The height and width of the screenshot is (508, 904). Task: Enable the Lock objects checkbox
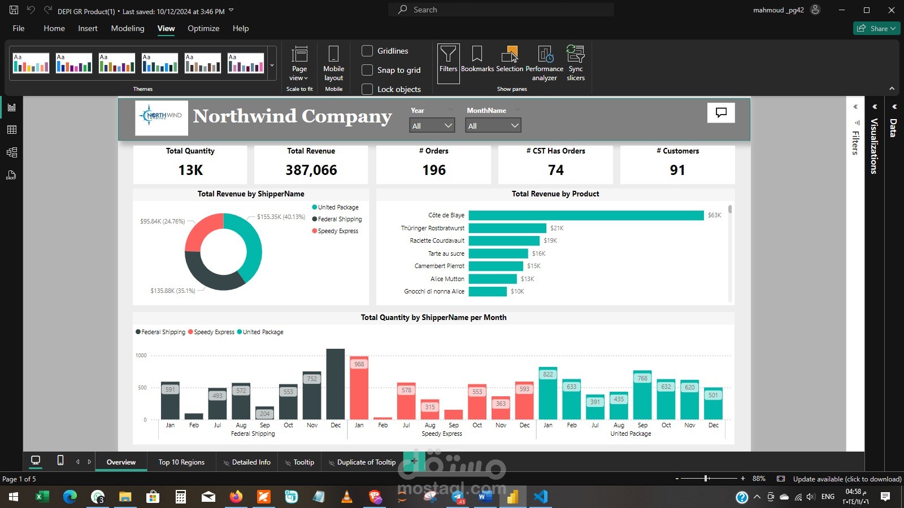367,89
